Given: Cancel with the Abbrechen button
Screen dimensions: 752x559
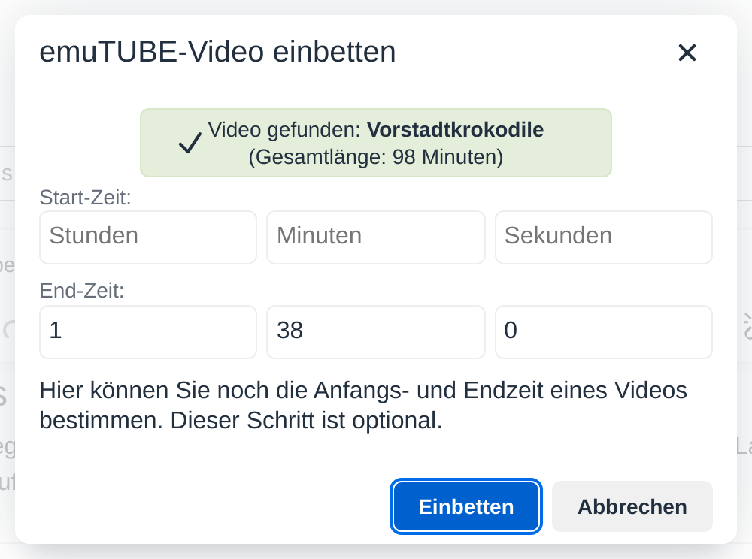Looking at the screenshot, I should coord(632,506).
